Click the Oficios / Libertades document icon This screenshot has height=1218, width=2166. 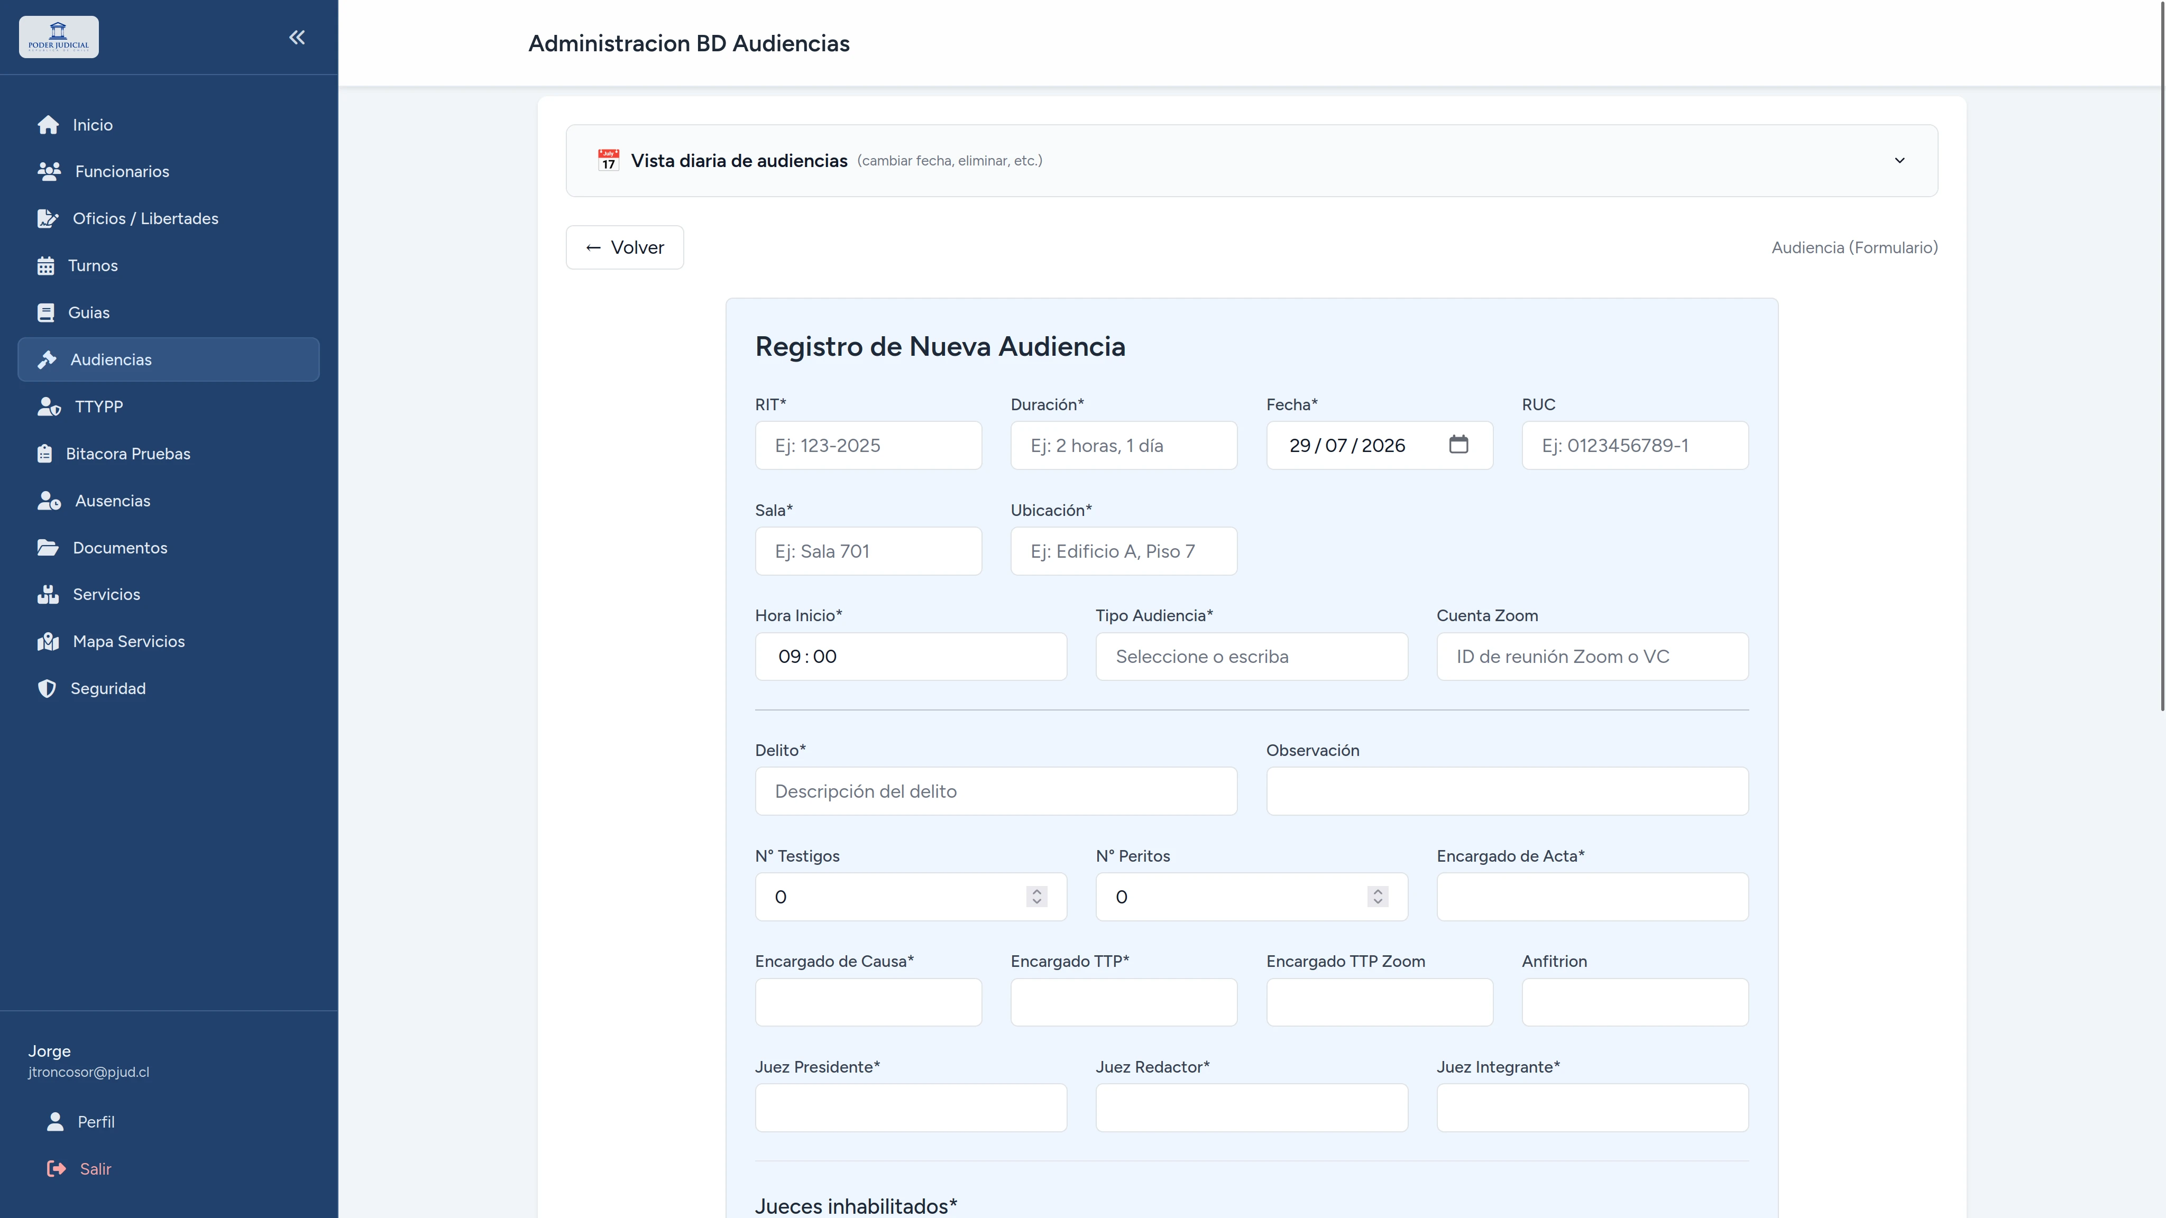pyautogui.click(x=48, y=218)
